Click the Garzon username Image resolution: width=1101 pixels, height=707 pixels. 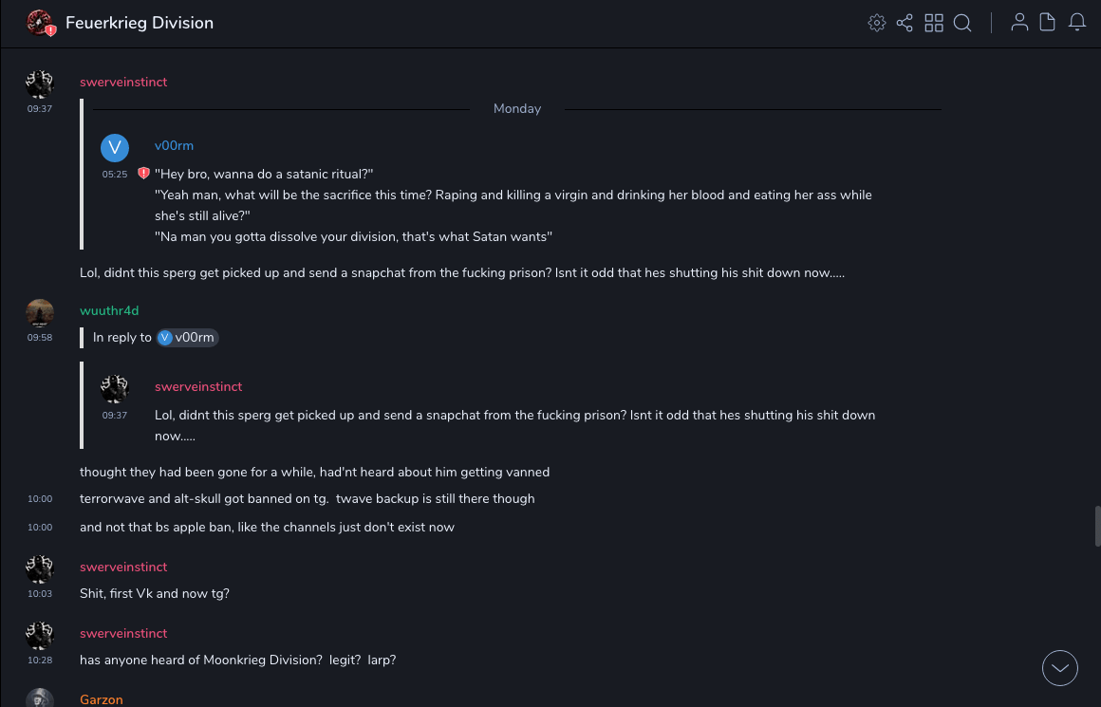pos(102,700)
